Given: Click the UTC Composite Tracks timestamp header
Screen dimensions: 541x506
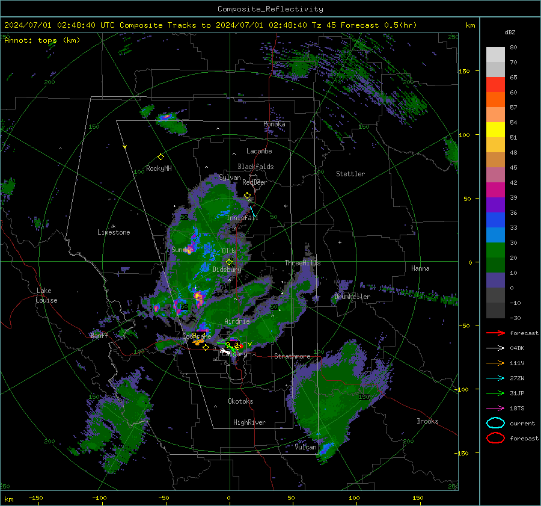Looking at the screenshot, I should (x=210, y=25).
